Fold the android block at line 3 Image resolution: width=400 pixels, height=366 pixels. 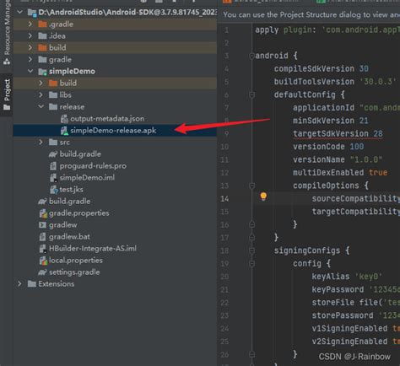click(251, 56)
